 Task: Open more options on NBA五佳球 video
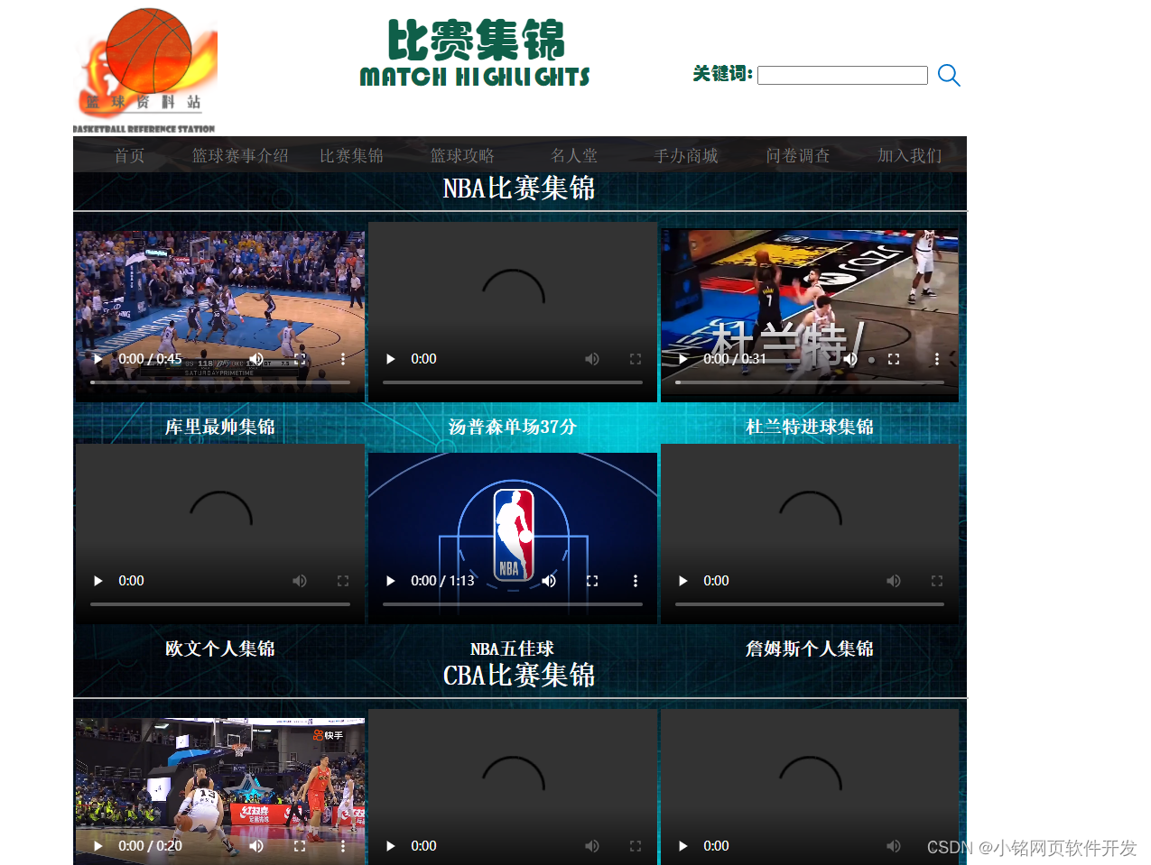pyautogui.click(x=636, y=581)
